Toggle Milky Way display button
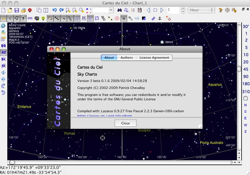250x175 pixels. (70, 18)
